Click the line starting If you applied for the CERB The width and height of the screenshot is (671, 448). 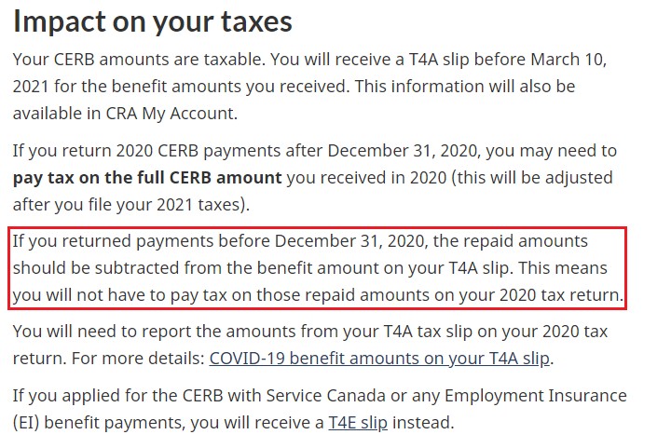click(320, 396)
